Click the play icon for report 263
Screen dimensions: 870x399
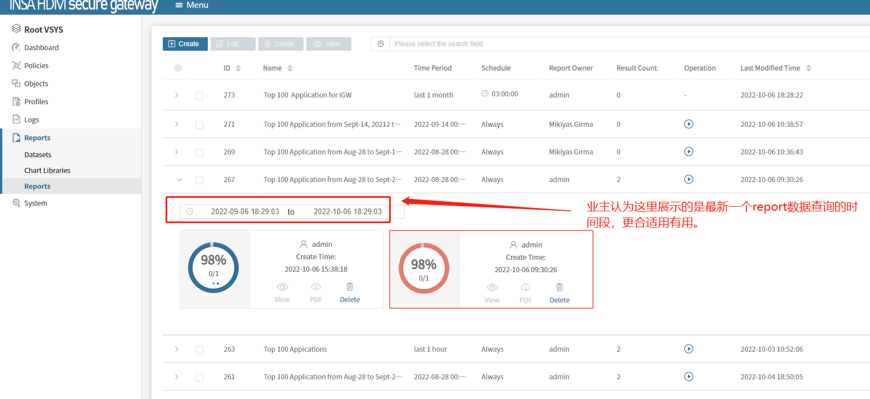click(x=688, y=349)
